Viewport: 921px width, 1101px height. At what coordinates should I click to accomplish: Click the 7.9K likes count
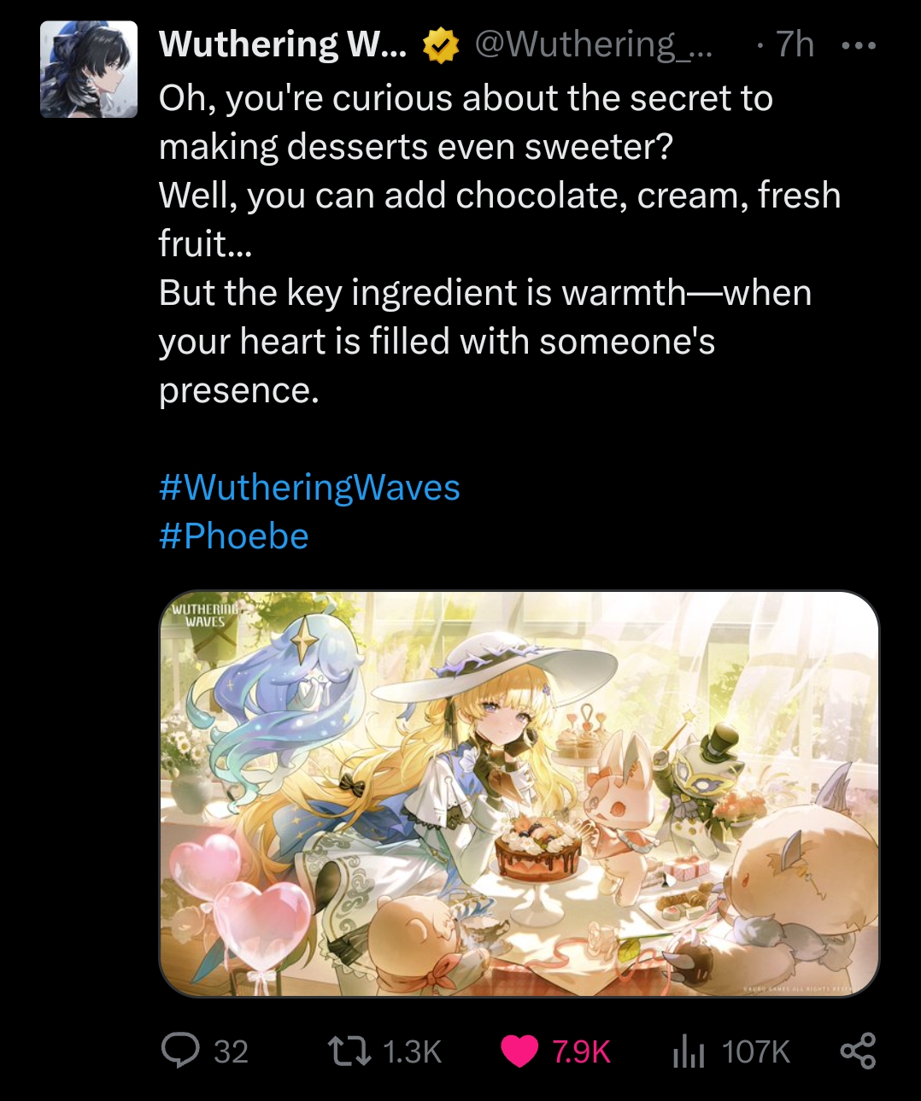[581, 1051]
